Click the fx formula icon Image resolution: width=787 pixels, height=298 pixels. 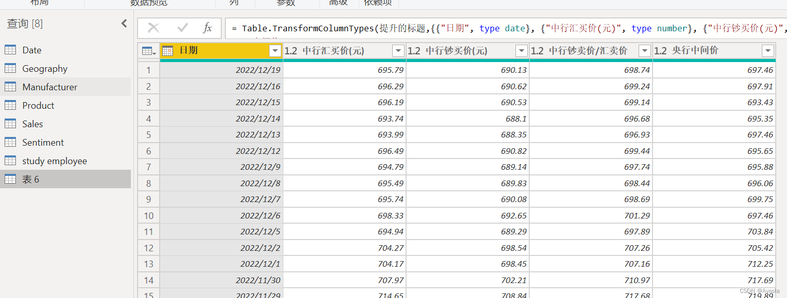(207, 28)
